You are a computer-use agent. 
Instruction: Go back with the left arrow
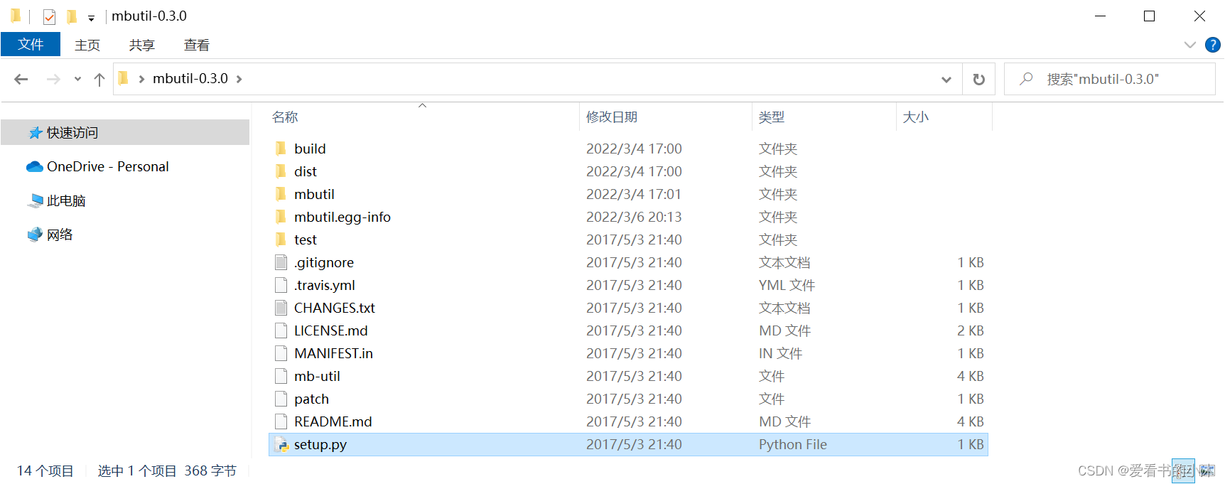(x=21, y=79)
